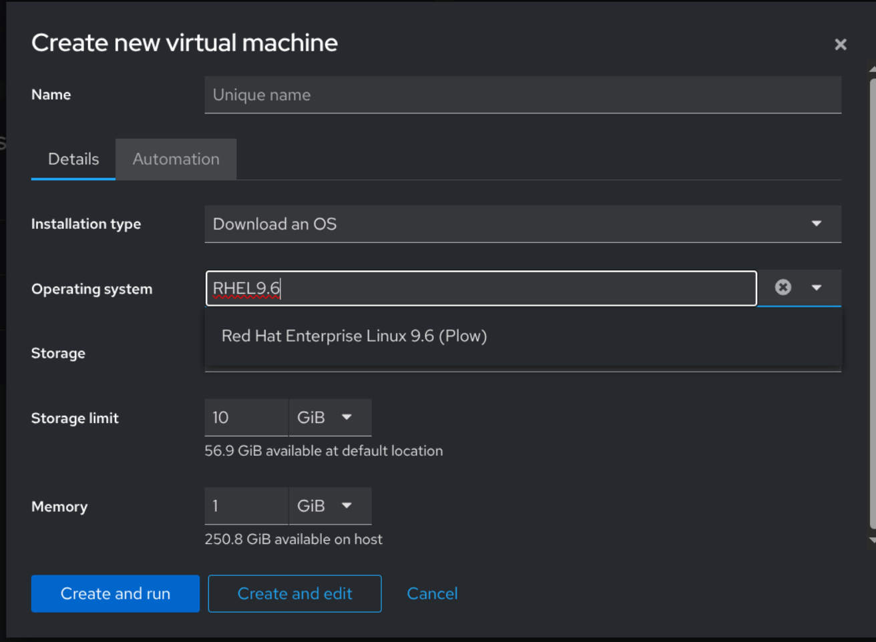Click the Memory amount field

pos(246,506)
